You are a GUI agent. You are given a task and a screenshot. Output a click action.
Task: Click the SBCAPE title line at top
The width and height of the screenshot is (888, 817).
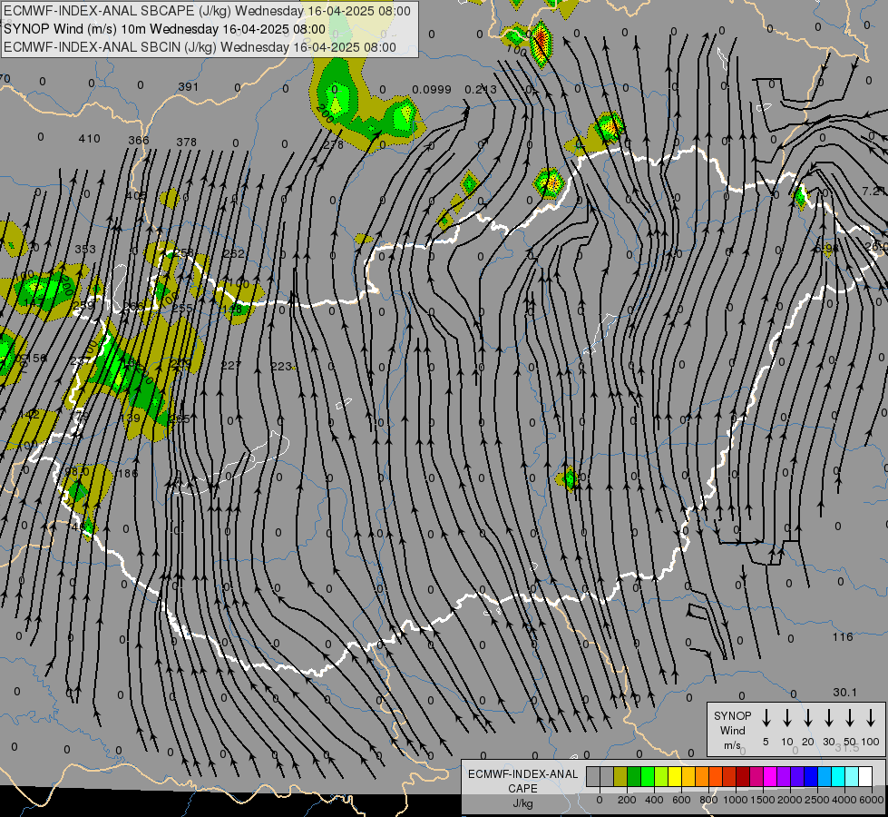click(208, 11)
